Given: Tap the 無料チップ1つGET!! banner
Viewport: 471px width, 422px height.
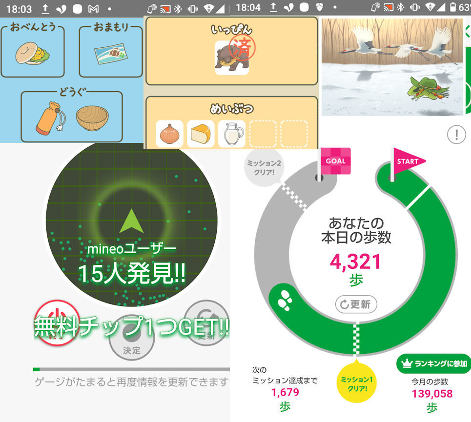Looking at the screenshot, I should [x=131, y=327].
